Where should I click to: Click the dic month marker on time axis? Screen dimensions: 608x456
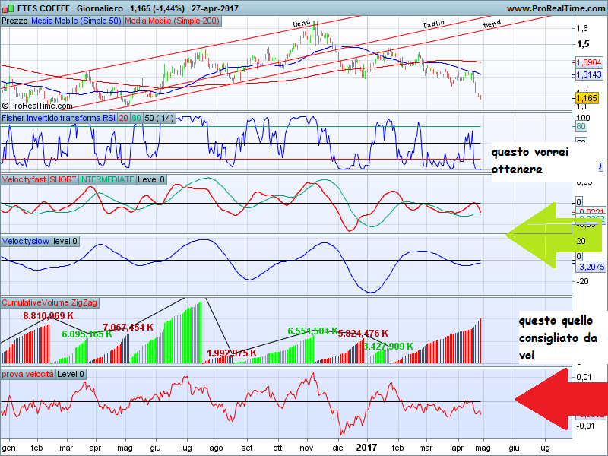coord(337,448)
